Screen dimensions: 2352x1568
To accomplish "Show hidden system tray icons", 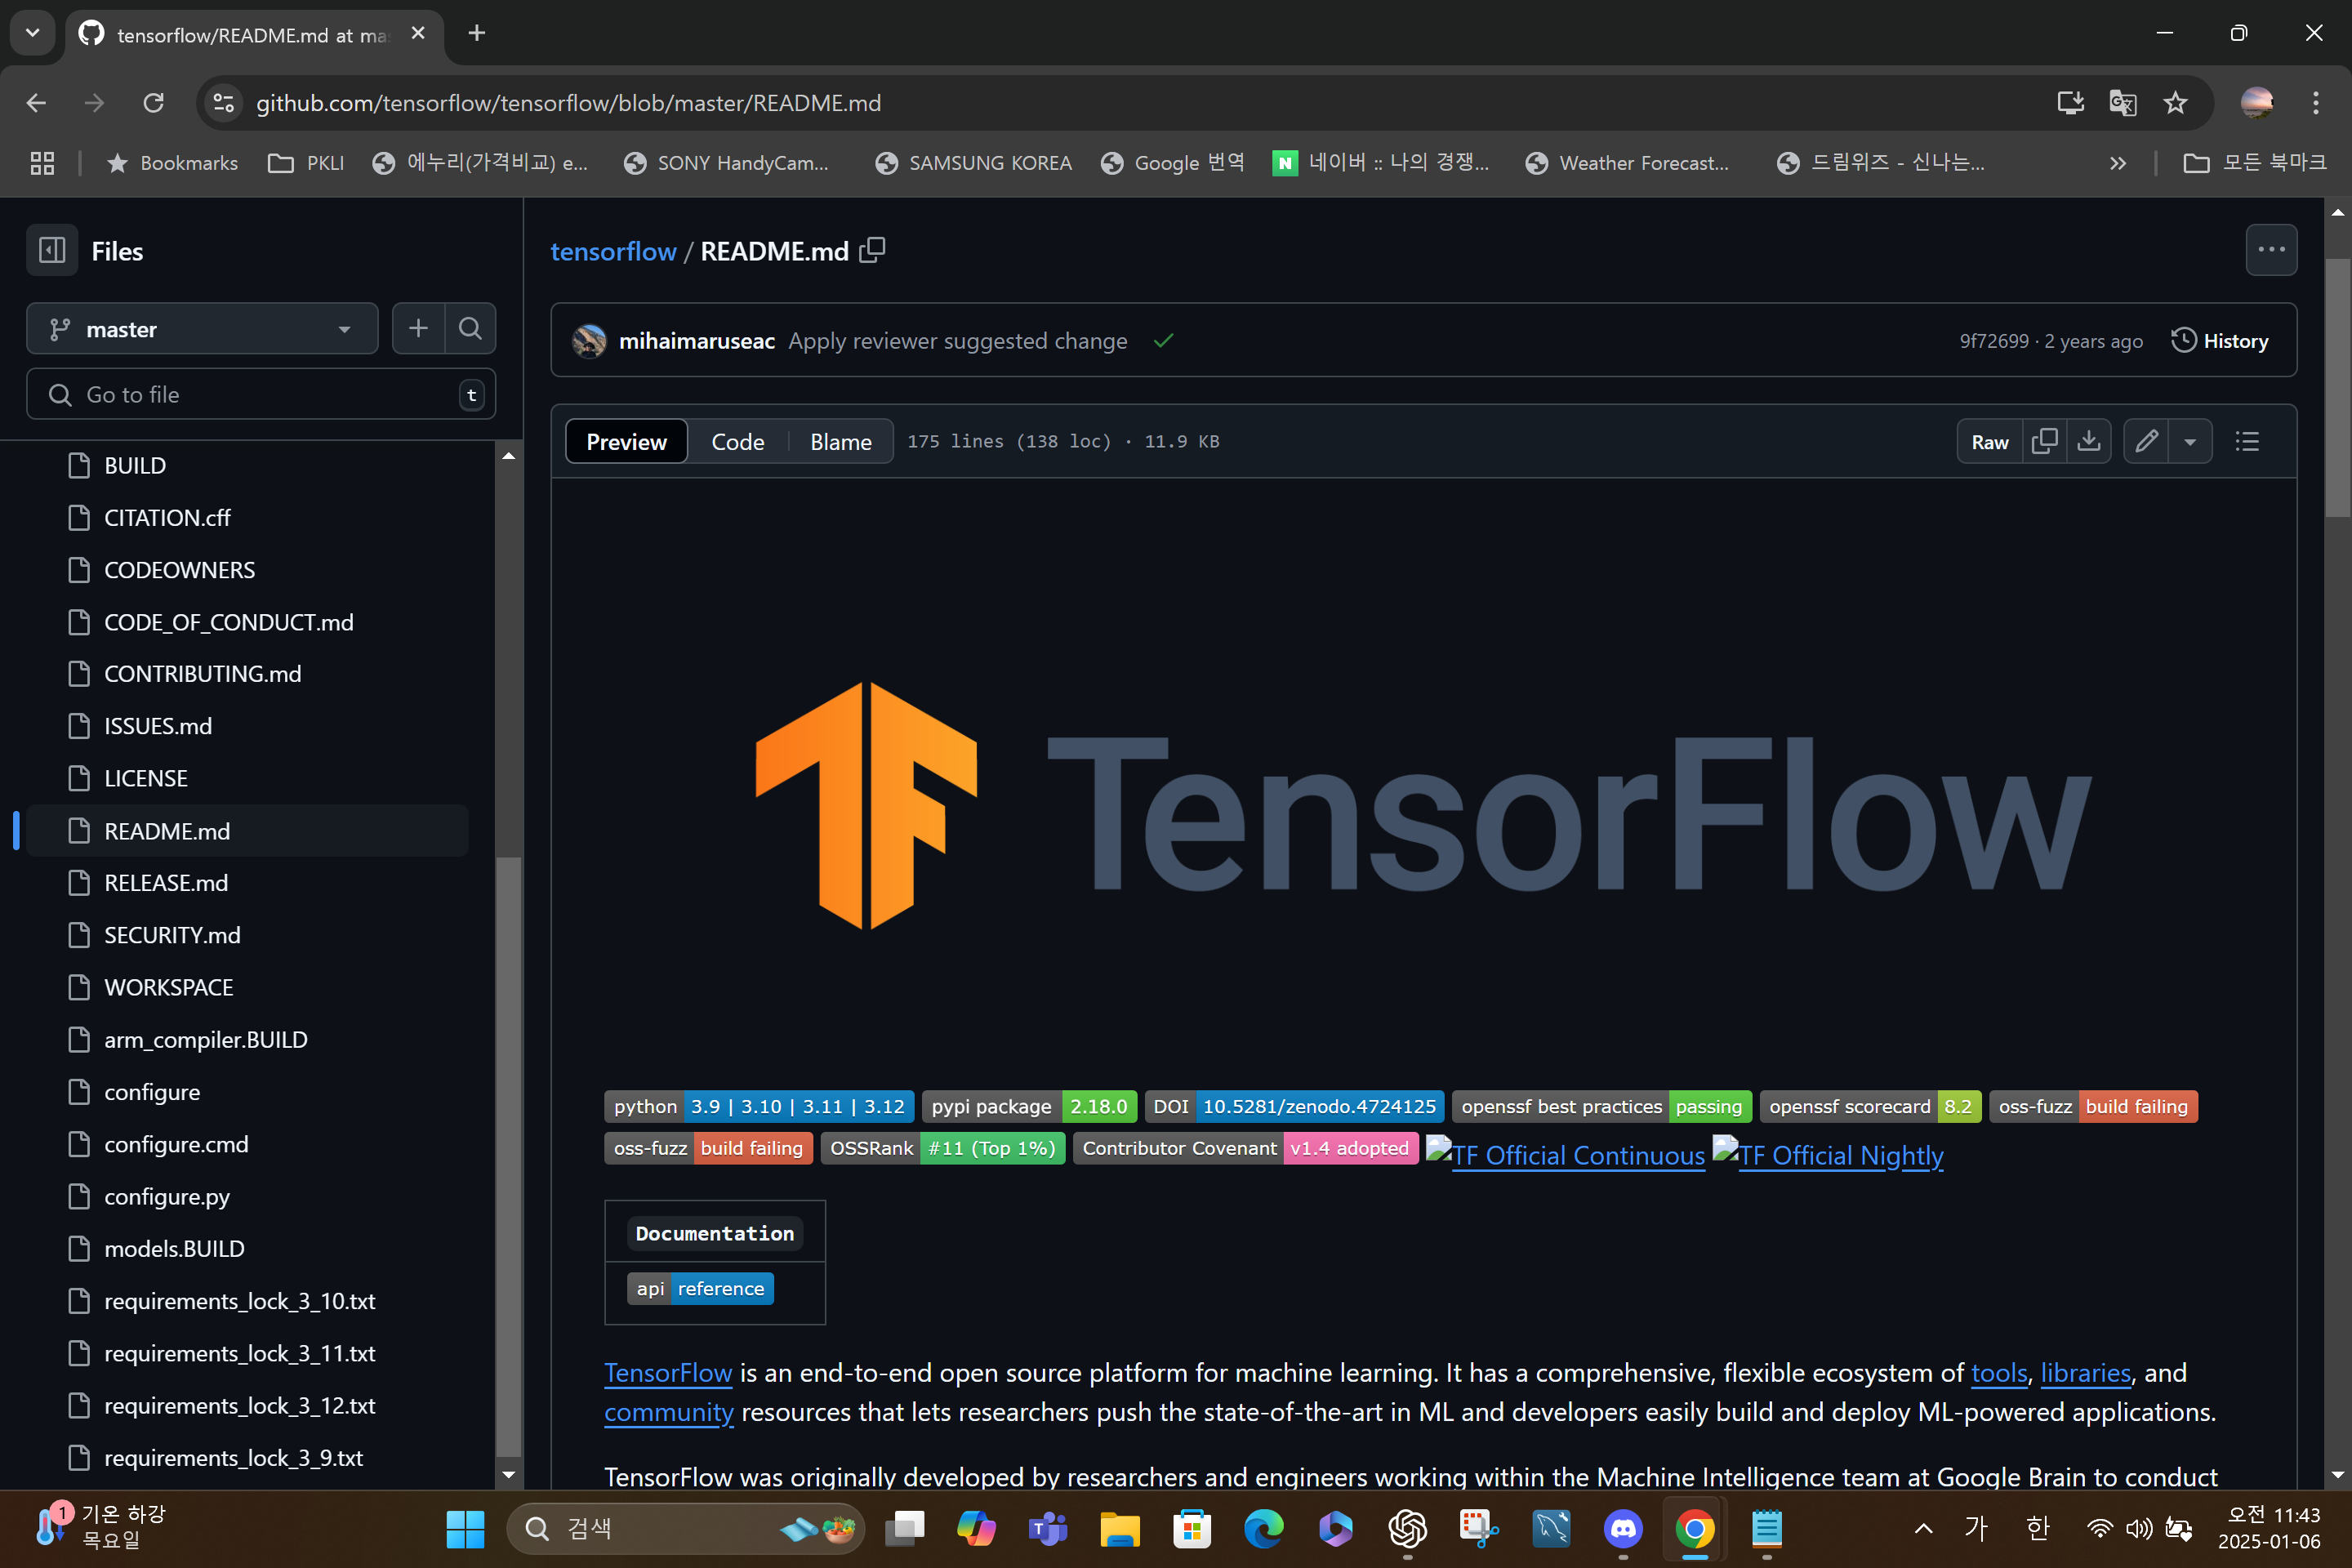I will pyautogui.click(x=1922, y=1528).
